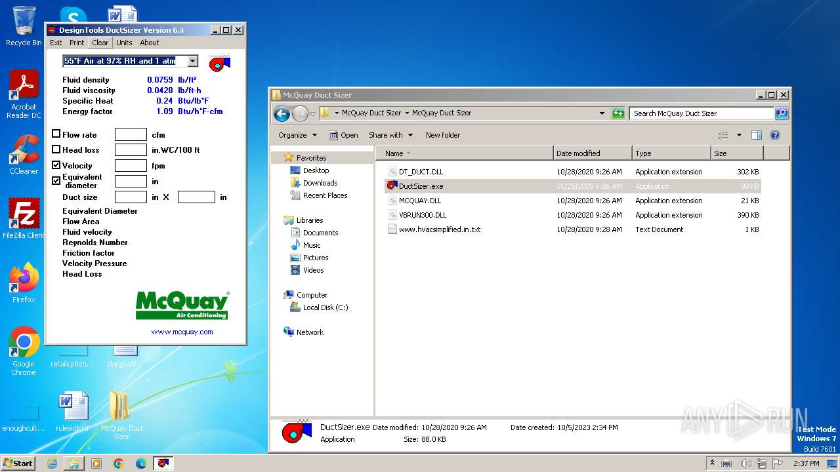This screenshot has height=472, width=840.
Task: Open the Units menu
Action: (124, 43)
